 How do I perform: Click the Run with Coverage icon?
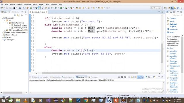(x=66, y=8)
